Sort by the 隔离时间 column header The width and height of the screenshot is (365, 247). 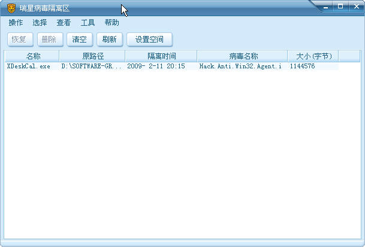point(161,56)
